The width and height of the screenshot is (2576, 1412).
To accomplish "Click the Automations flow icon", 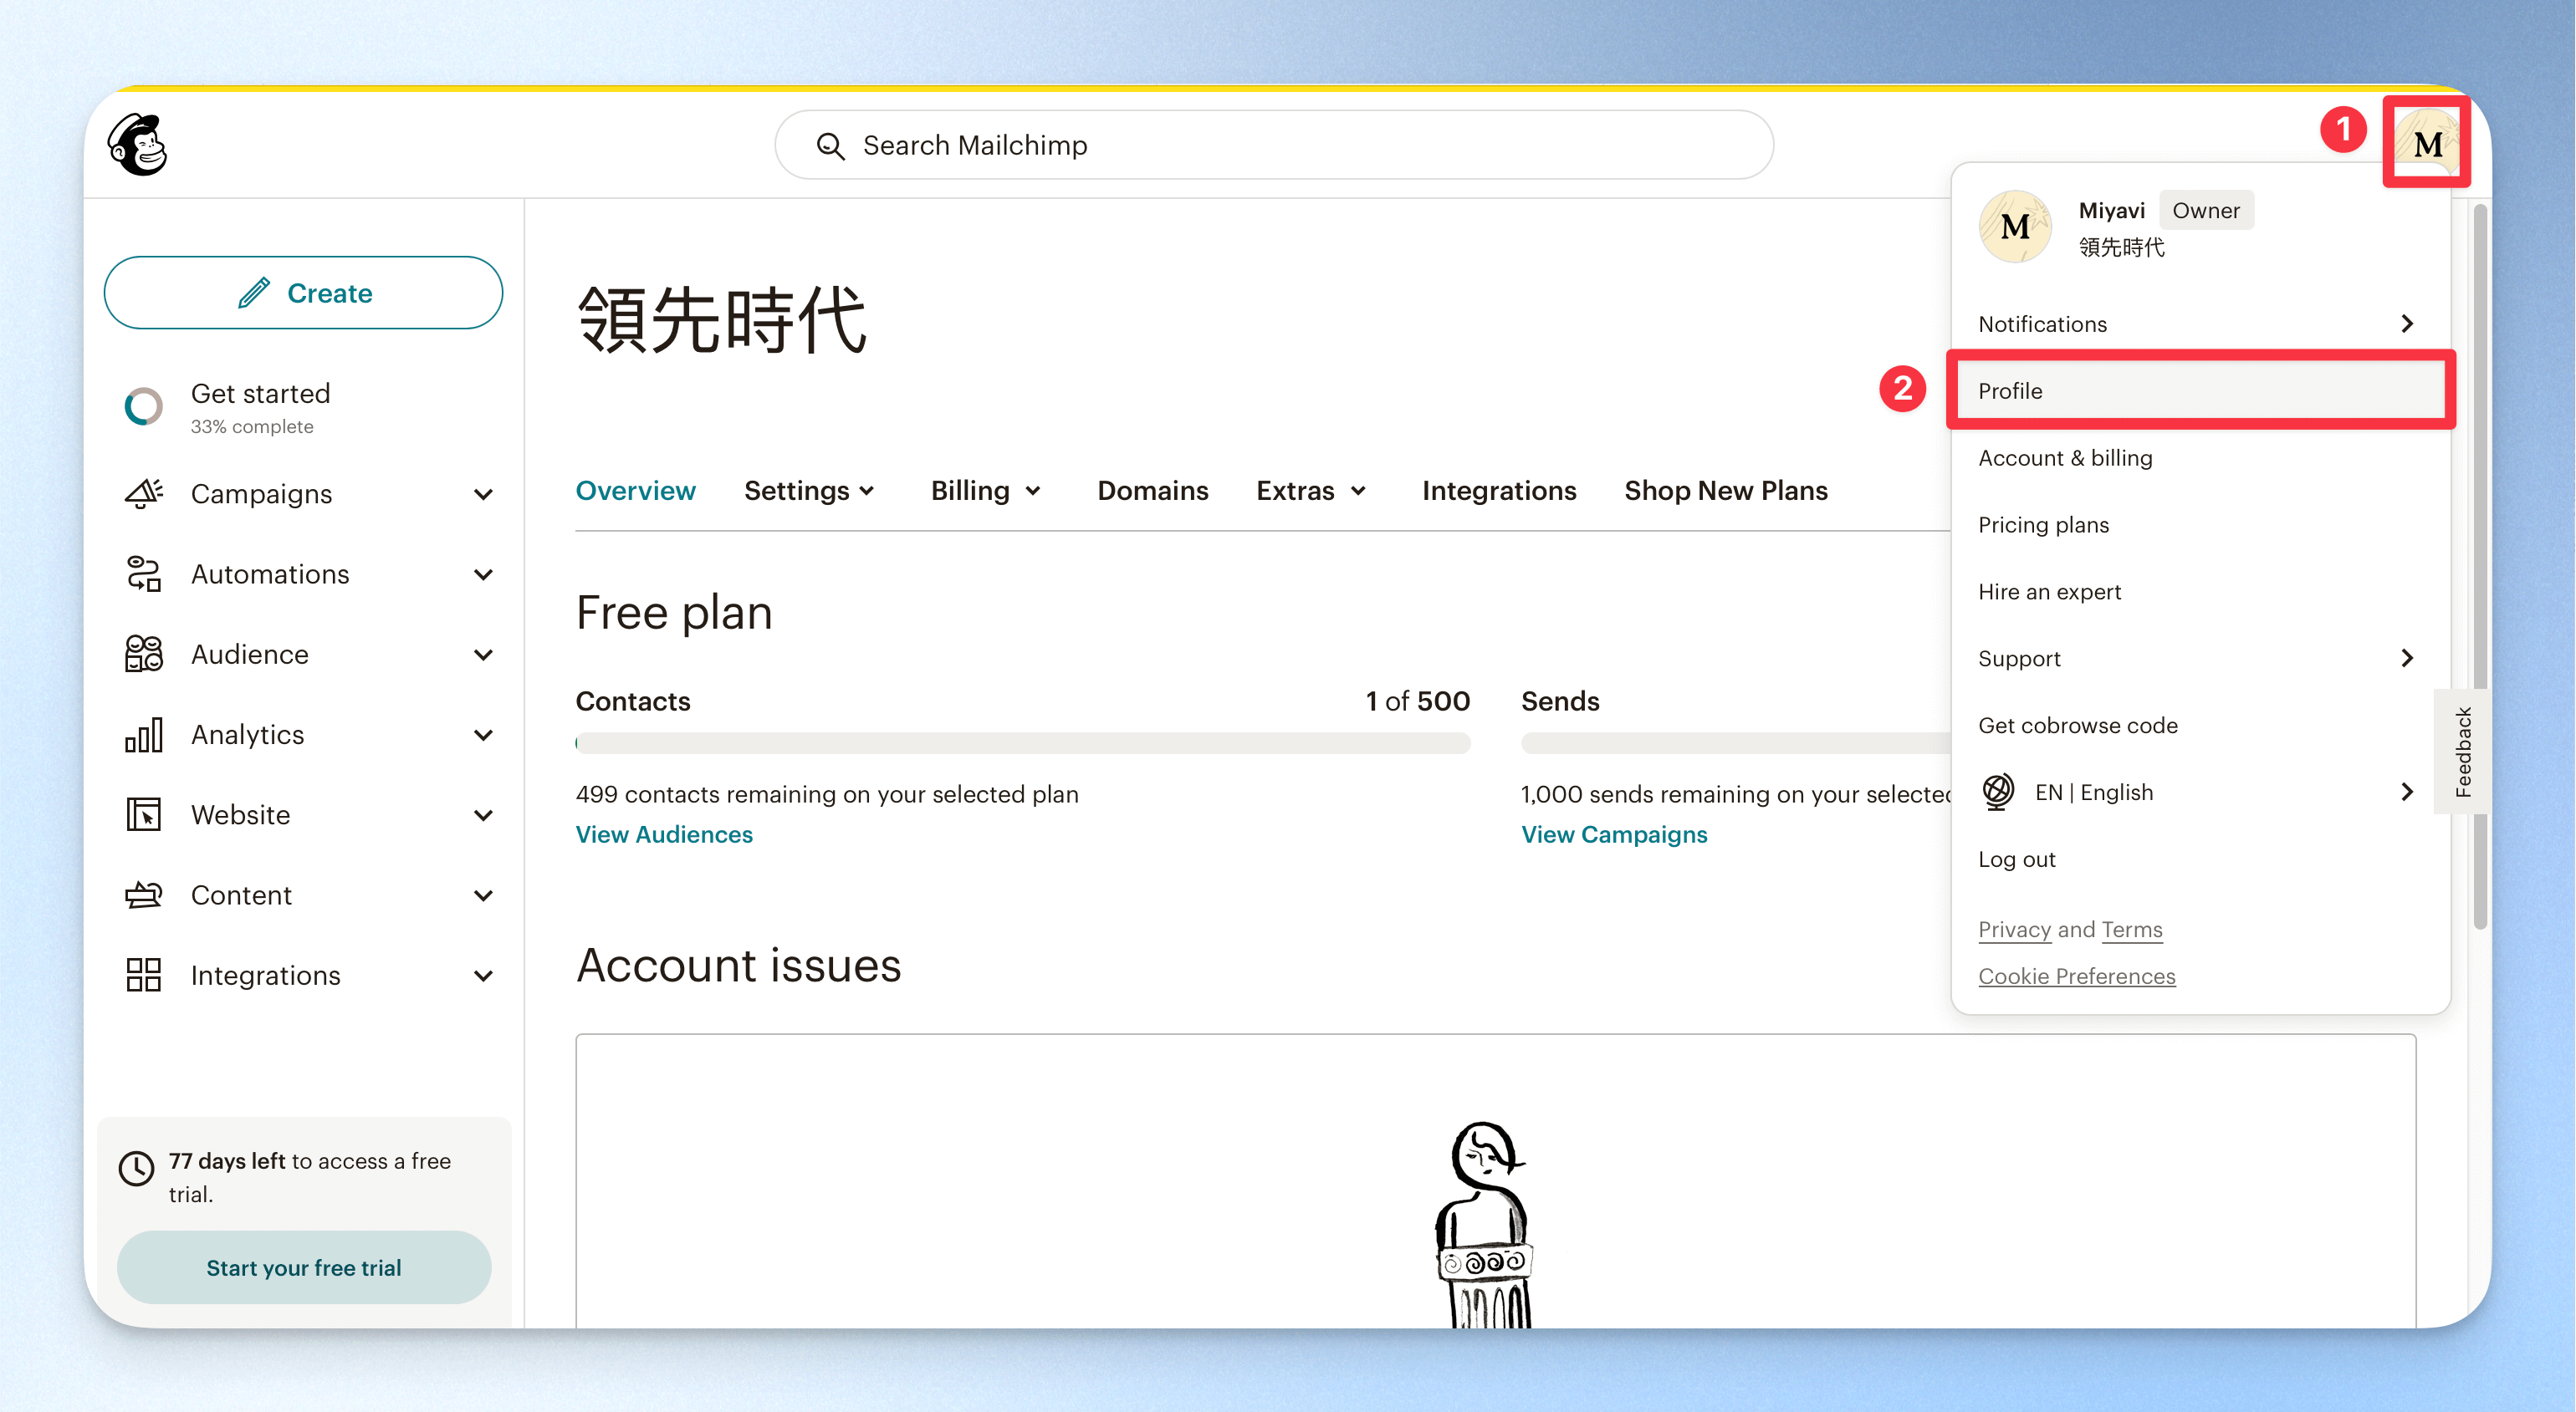I will point(143,573).
